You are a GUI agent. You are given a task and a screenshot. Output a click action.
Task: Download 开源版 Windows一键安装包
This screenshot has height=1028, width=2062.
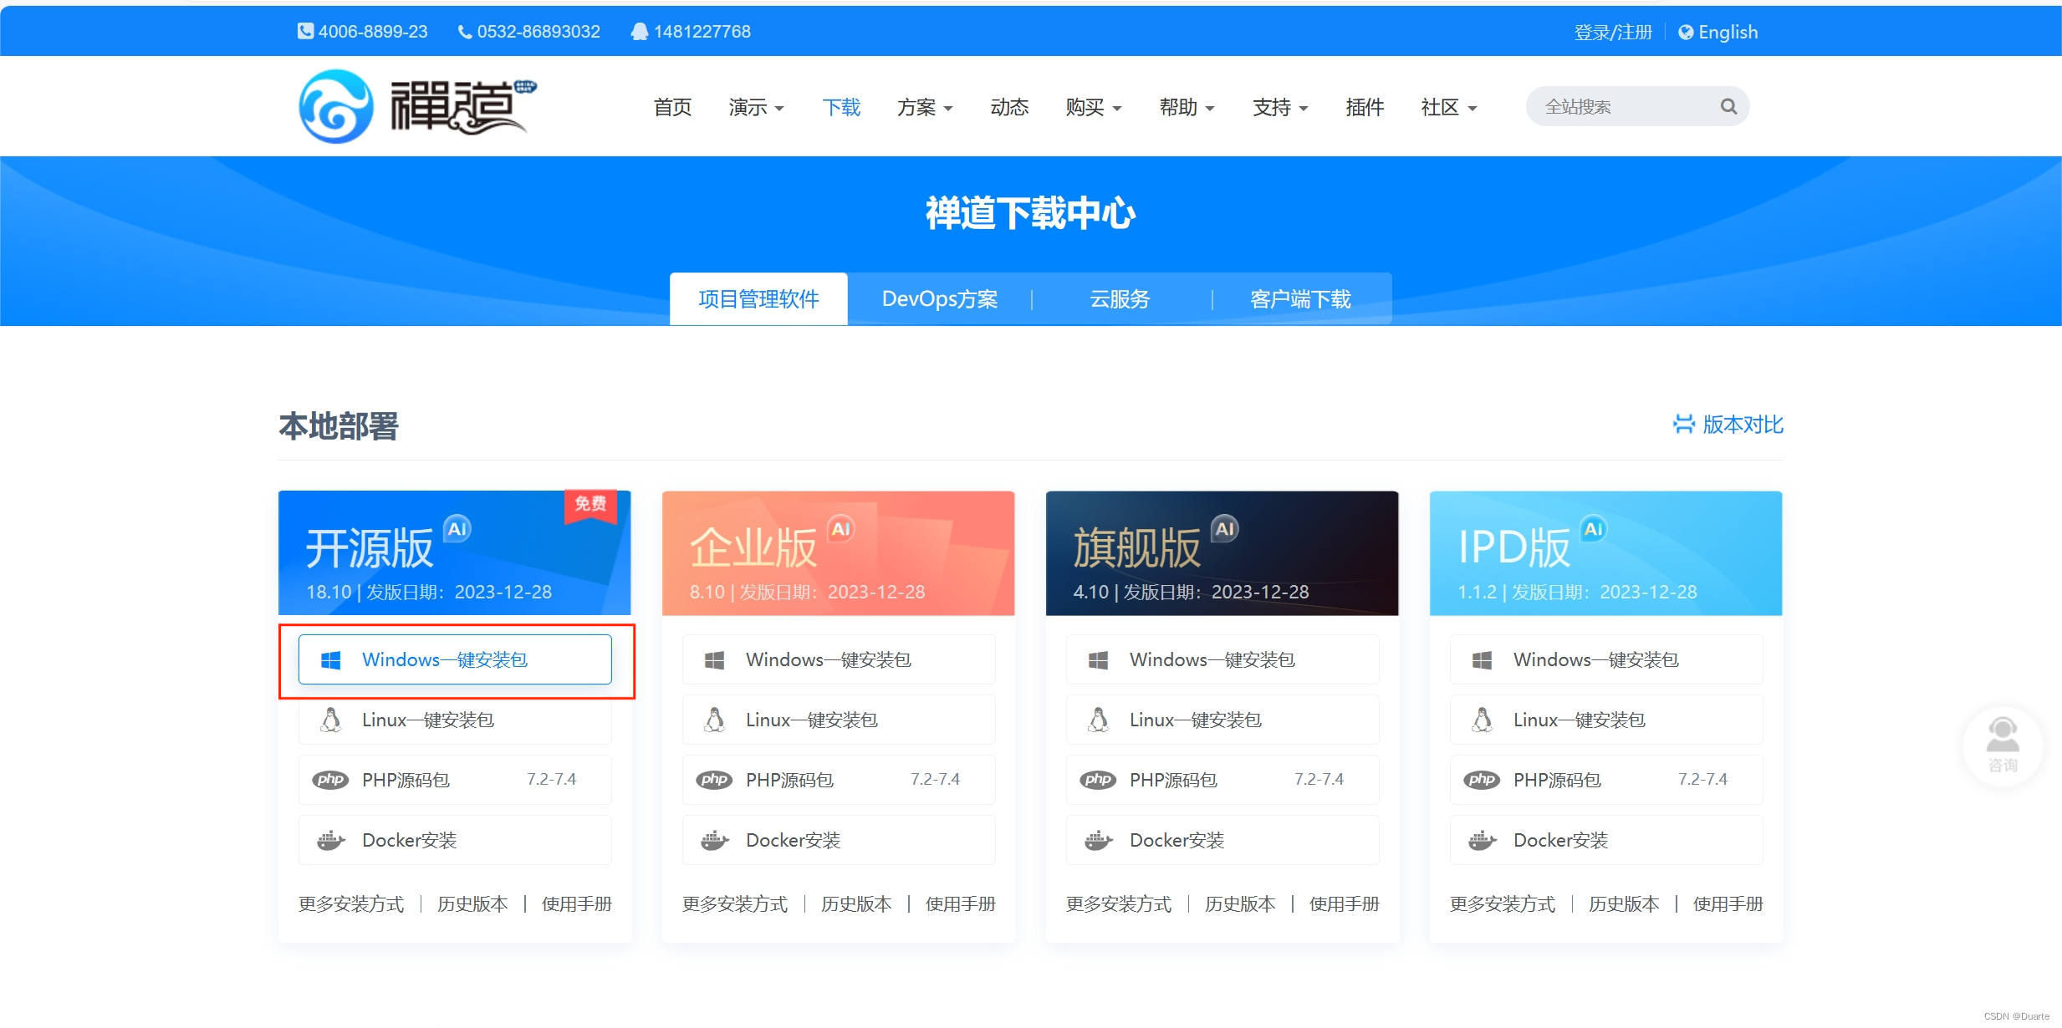point(455,659)
